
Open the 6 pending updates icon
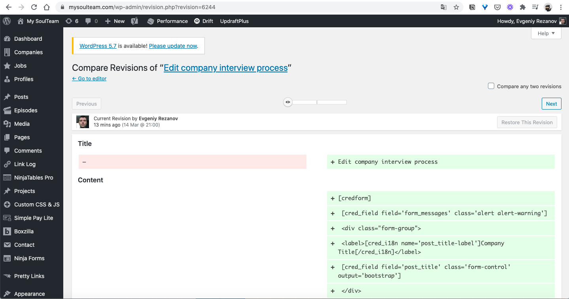pyautogui.click(x=72, y=21)
